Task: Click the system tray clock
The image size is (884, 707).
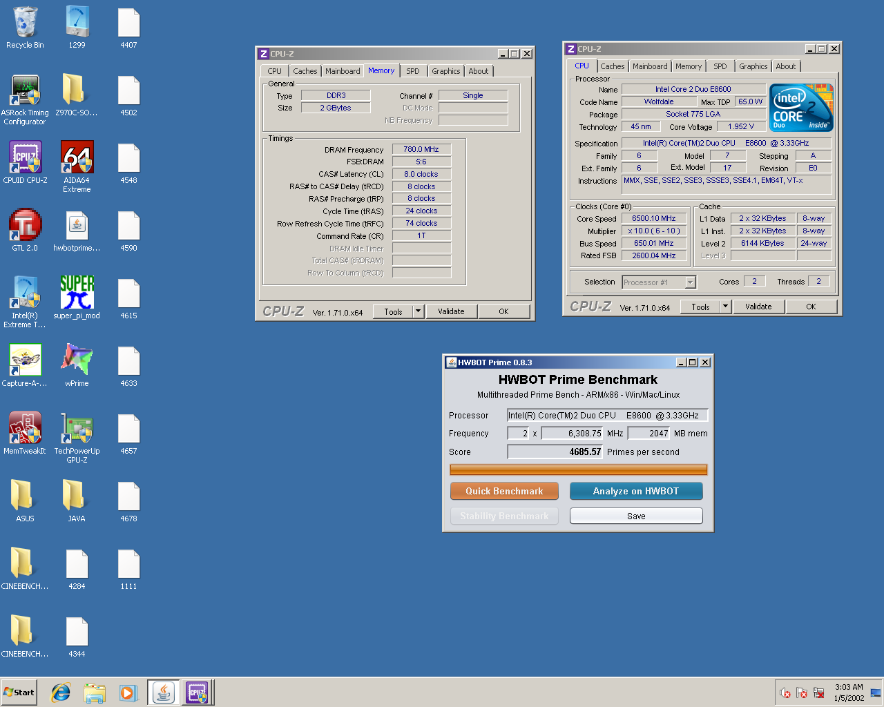Action: (x=849, y=693)
